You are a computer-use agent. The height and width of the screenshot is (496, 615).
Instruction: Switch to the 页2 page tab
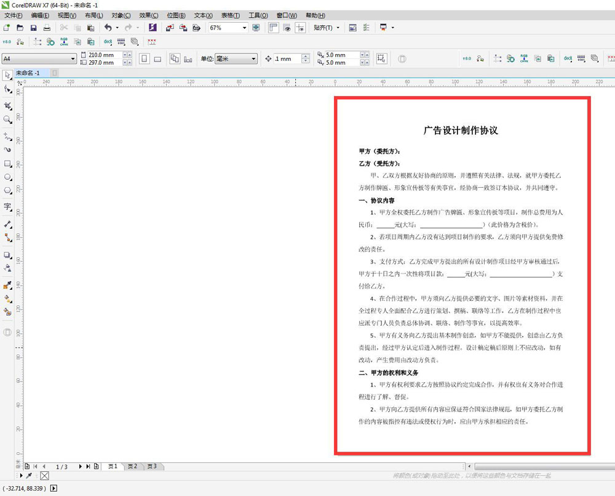[132, 466]
